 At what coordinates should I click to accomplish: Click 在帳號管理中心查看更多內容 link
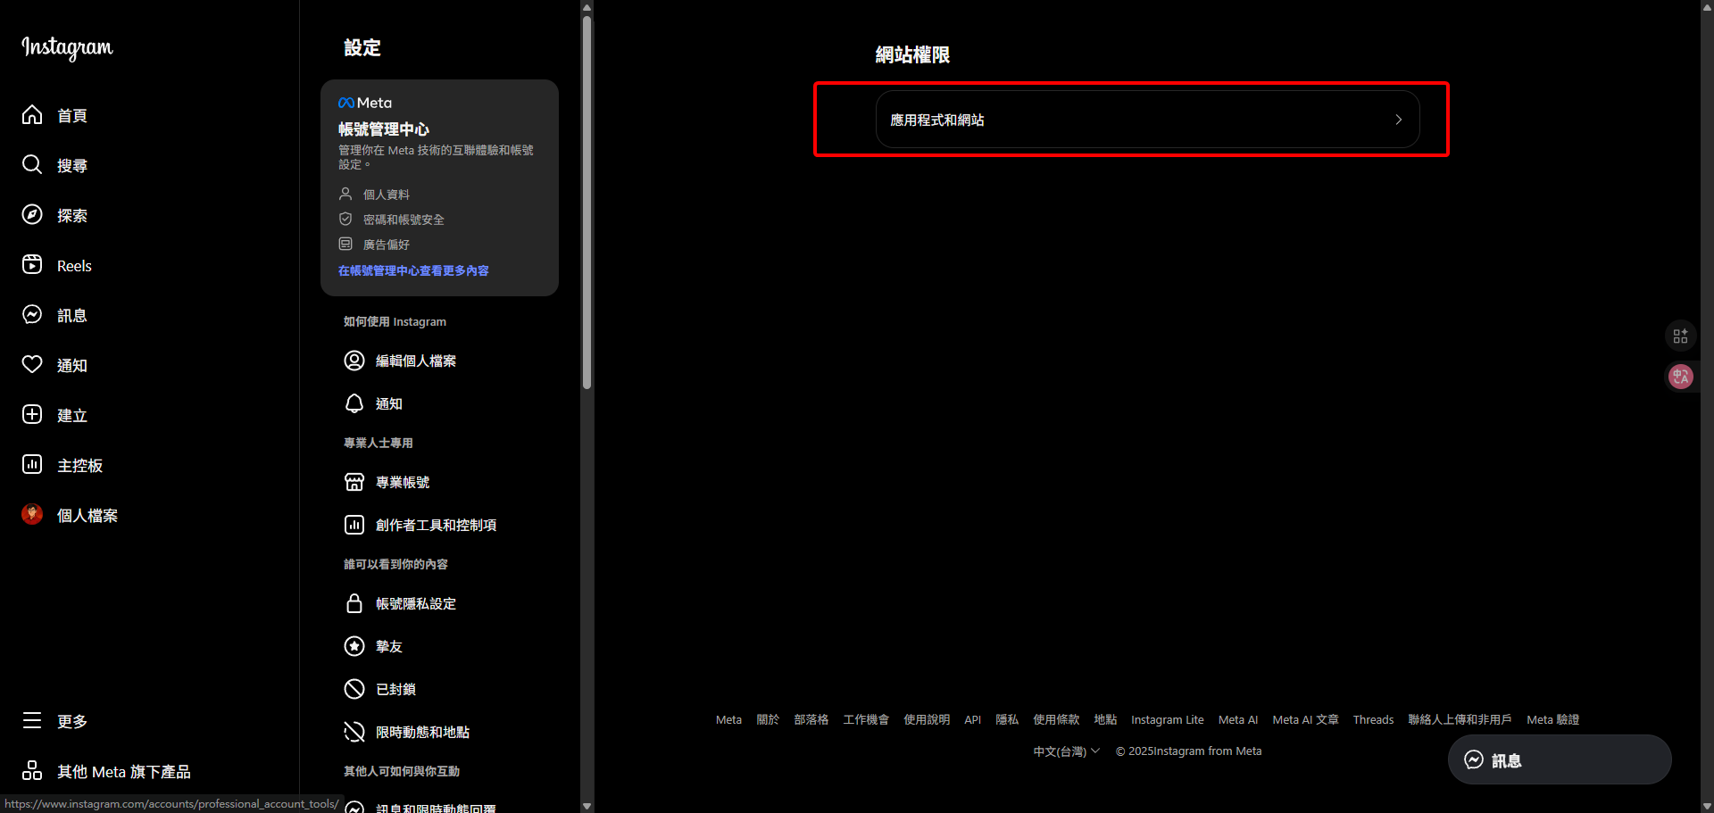tap(413, 270)
